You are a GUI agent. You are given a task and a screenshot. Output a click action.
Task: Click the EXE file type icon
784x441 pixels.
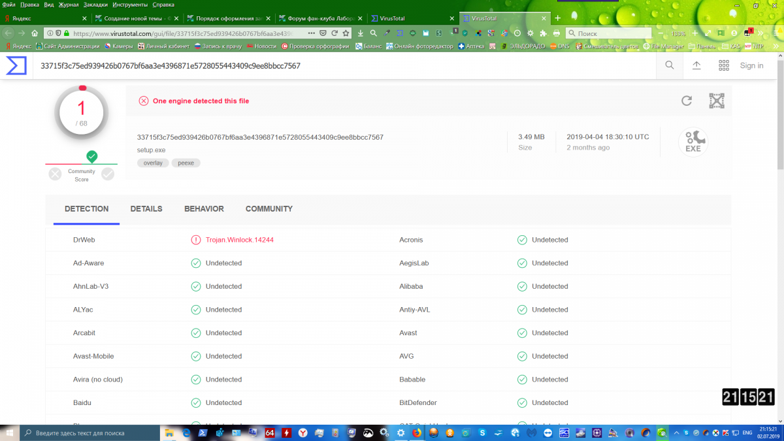693,142
